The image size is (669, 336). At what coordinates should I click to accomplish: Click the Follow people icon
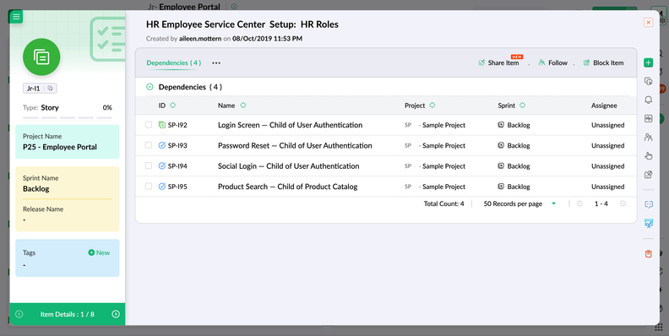click(541, 62)
